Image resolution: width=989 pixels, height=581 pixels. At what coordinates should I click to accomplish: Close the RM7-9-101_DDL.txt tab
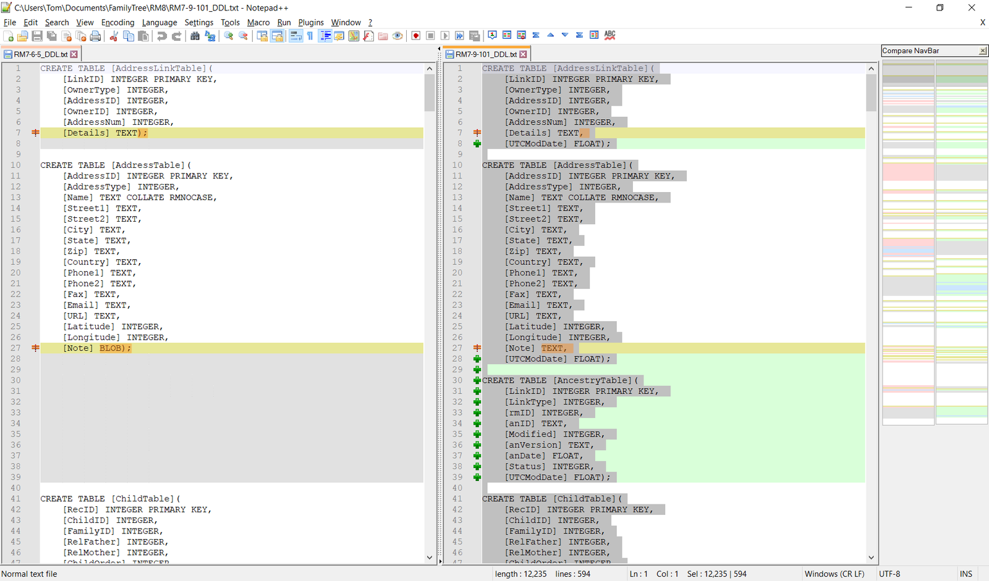click(523, 54)
